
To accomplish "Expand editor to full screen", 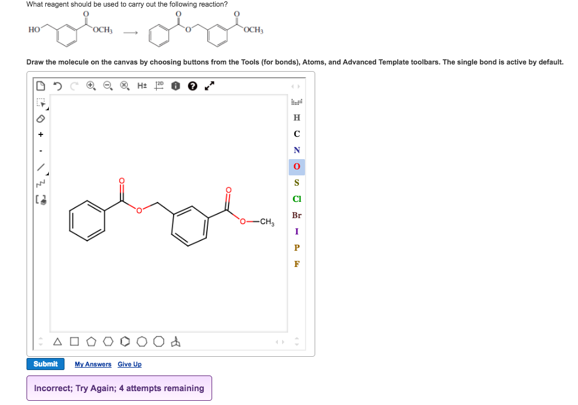I will [209, 86].
